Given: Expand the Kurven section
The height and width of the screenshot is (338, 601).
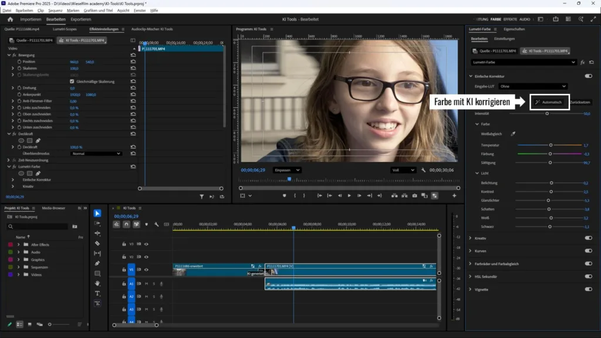Looking at the screenshot, I should (471, 251).
